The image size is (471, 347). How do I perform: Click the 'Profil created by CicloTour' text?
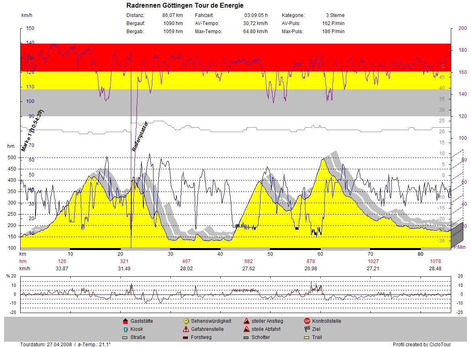click(422, 345)
